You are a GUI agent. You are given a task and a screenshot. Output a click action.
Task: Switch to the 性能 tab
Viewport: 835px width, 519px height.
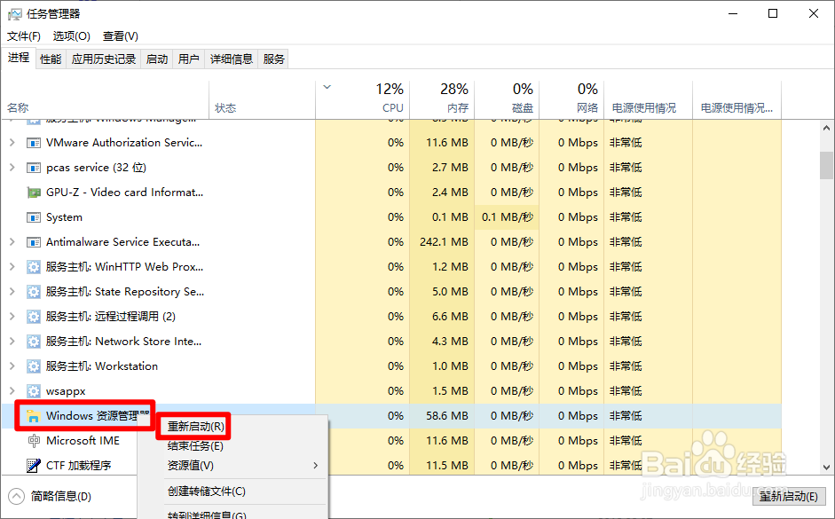(x=51, y=59)
